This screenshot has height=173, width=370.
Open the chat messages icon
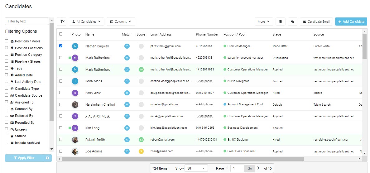tap(292, 22)
